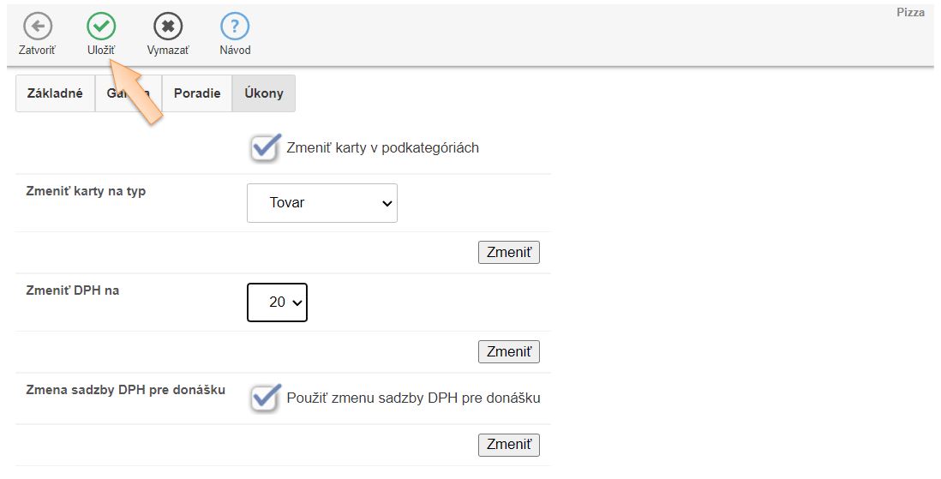Expand the Tovar dropdown chevron arrow
This screenshot has width=941, height=479.
click(x=387, y=203)
